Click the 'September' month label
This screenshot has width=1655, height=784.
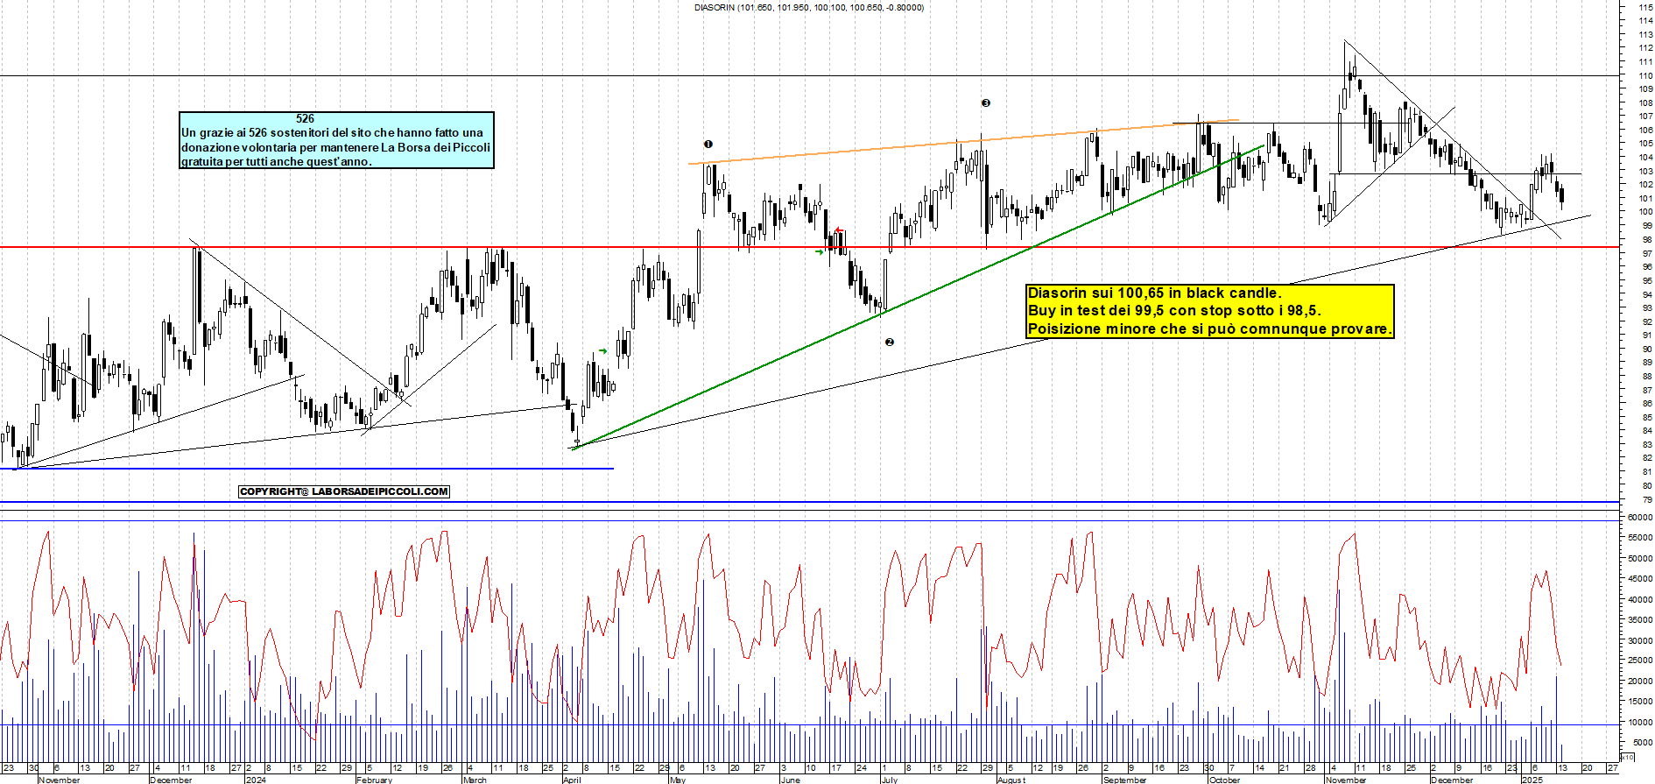pyautogui.click(x=1124, y=779)
